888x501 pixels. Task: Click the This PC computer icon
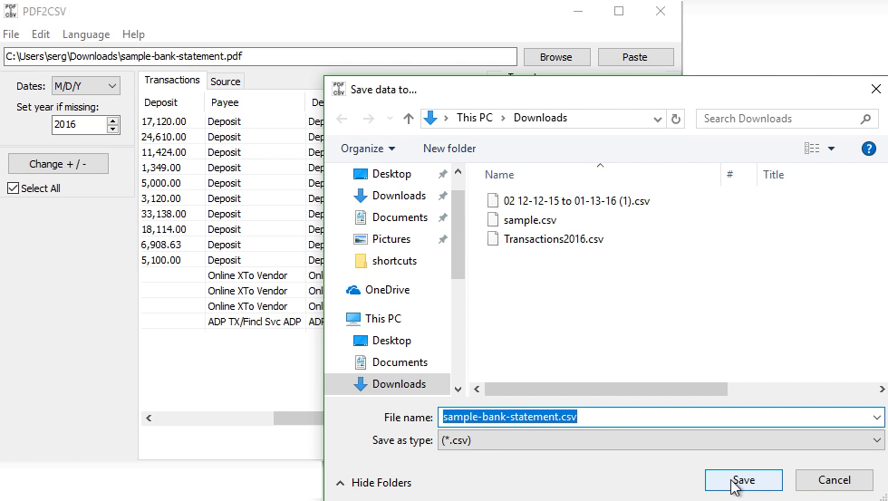353,319
